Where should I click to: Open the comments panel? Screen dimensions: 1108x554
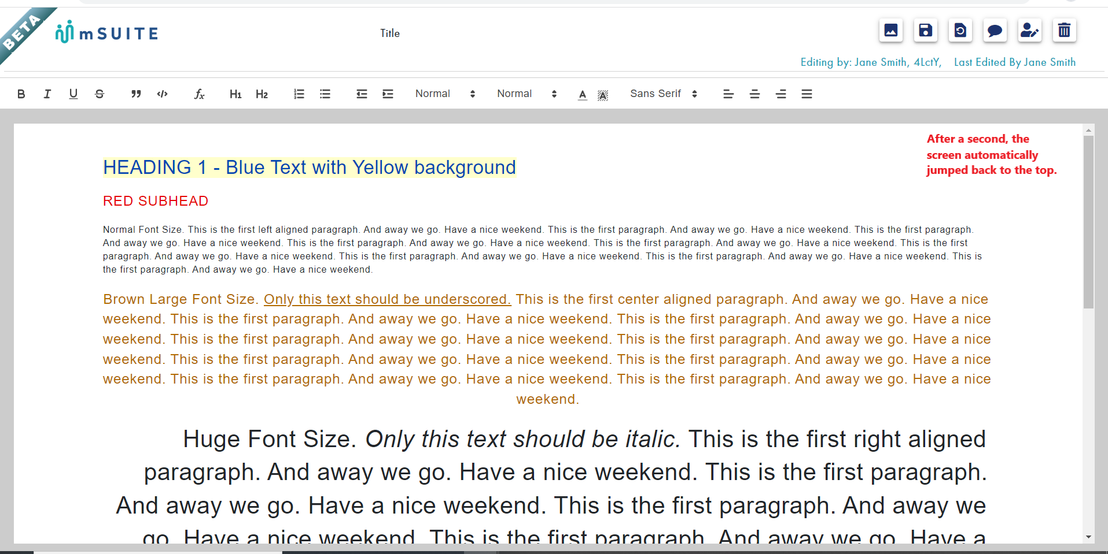(995, 31)
